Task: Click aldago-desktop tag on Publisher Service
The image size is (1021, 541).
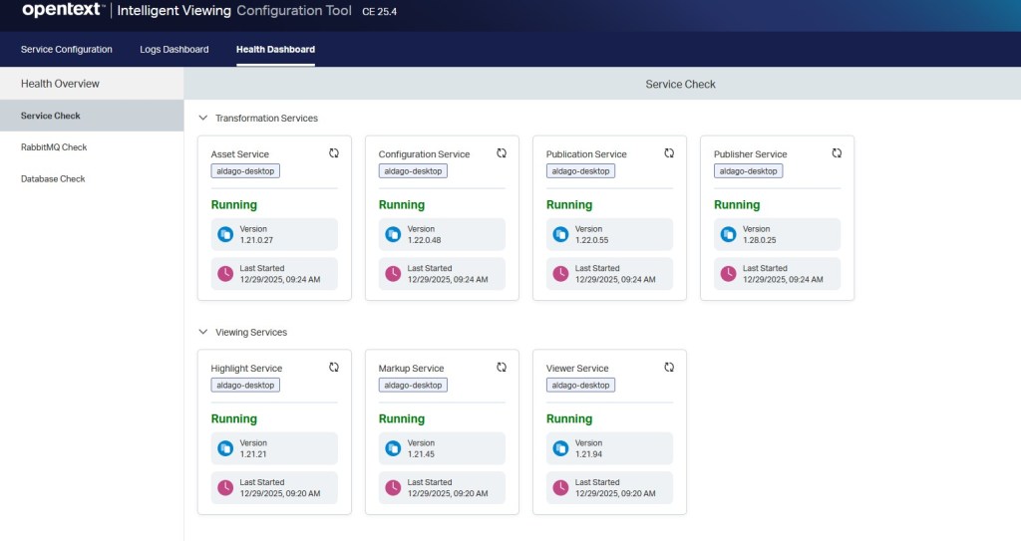Action: pyautogui.click(x=748, y=171)
